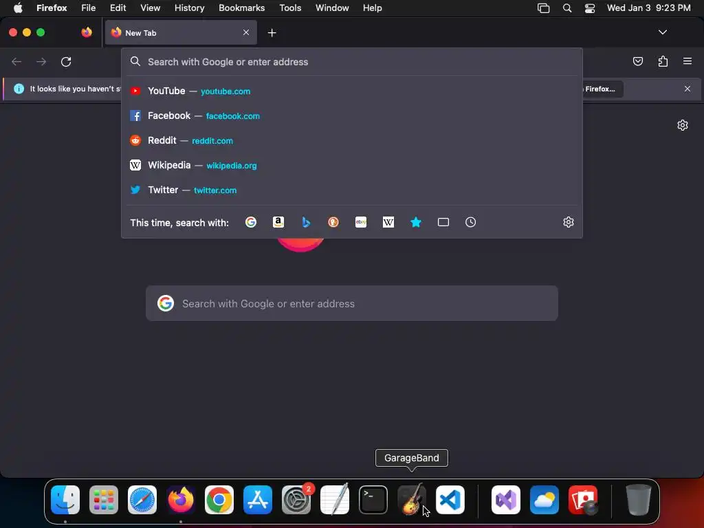Open Weather app from the Dock
The height and width of the screenshot is (528, 704).
tap(544, 500)
